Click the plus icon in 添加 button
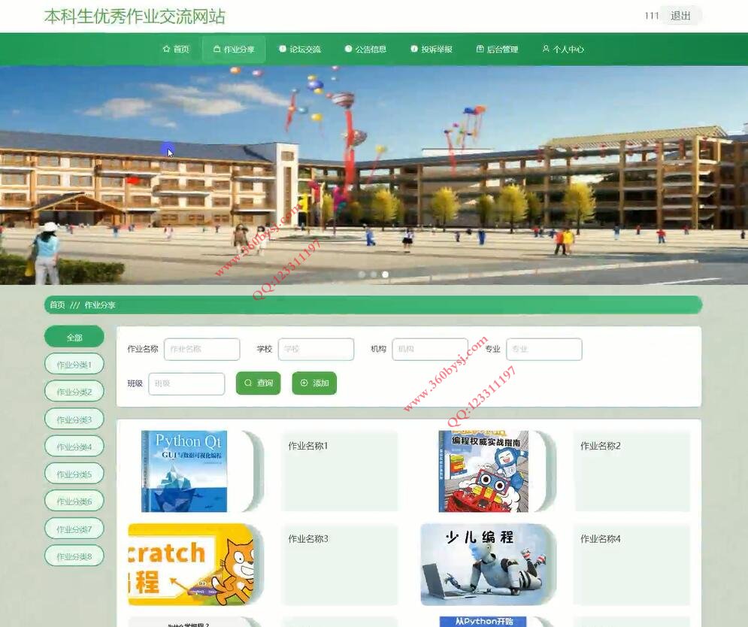The height and width of the screenshot is (627, 748). coord(304,383)
